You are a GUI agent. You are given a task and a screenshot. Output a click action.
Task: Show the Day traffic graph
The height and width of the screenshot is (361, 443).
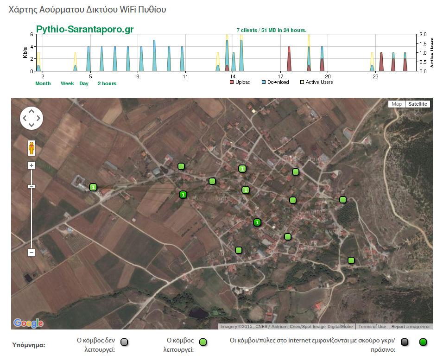click(84, 83)
